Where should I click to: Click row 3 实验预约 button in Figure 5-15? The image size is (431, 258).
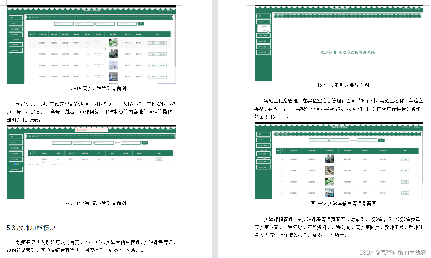(161, 65)
